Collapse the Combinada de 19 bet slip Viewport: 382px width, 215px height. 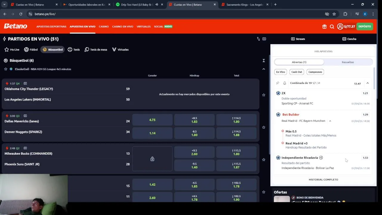[x=367, y=83]
